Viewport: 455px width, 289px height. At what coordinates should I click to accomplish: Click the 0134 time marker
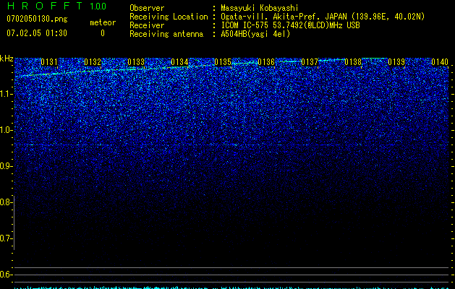(x=179, y=62)
